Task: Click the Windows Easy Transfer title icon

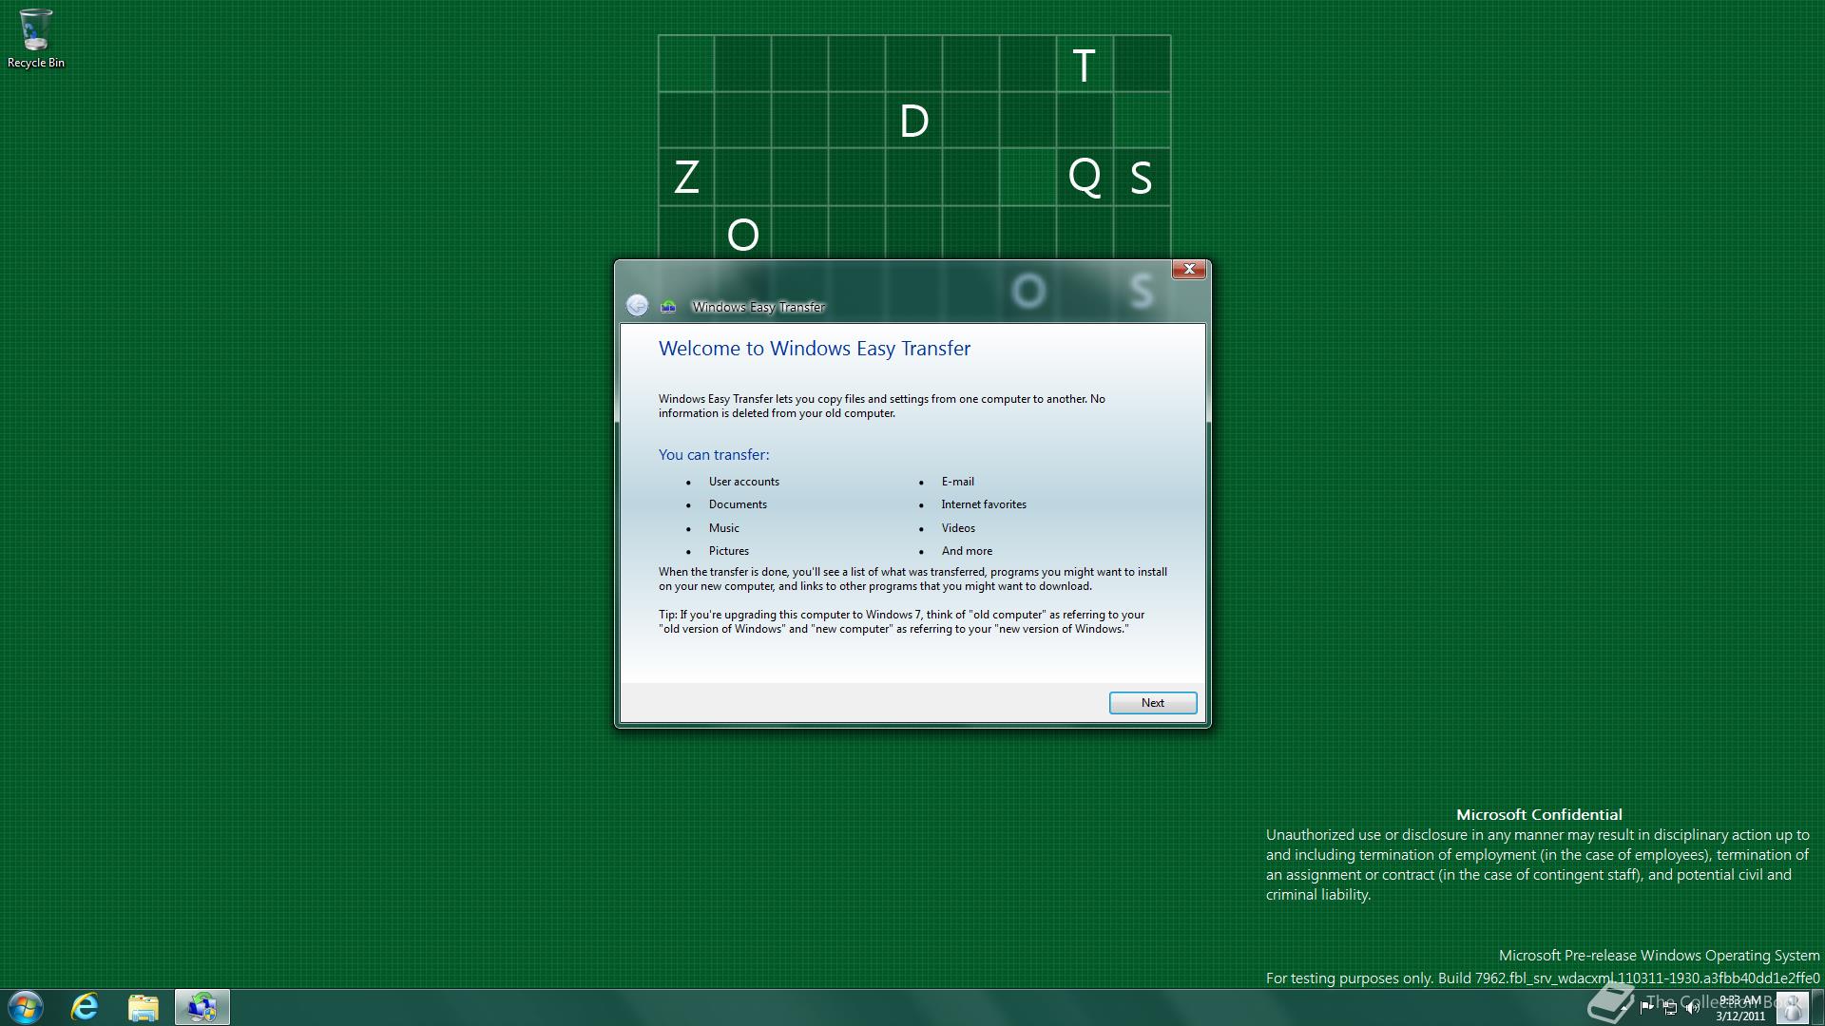Action: pos(668,306)
